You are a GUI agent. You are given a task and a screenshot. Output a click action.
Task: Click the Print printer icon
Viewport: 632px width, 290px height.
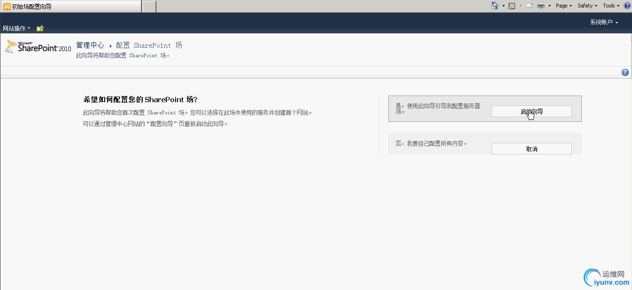[x=541, y=6]
